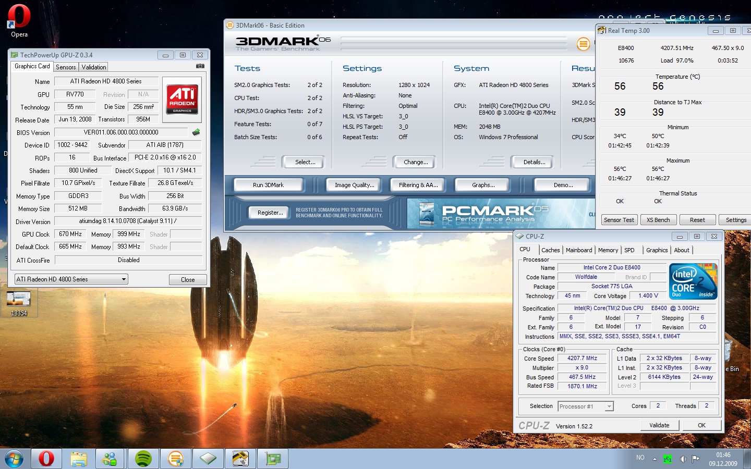
Task: Click the green tray notification icon
Action: (x=668, y=459)
